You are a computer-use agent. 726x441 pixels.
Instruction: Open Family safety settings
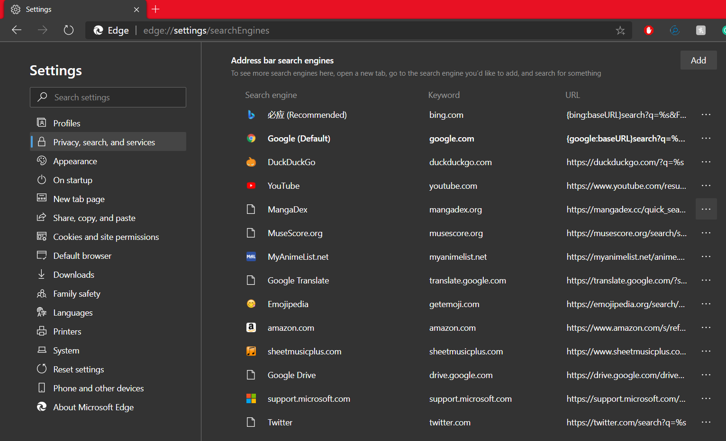pos(108,293)
